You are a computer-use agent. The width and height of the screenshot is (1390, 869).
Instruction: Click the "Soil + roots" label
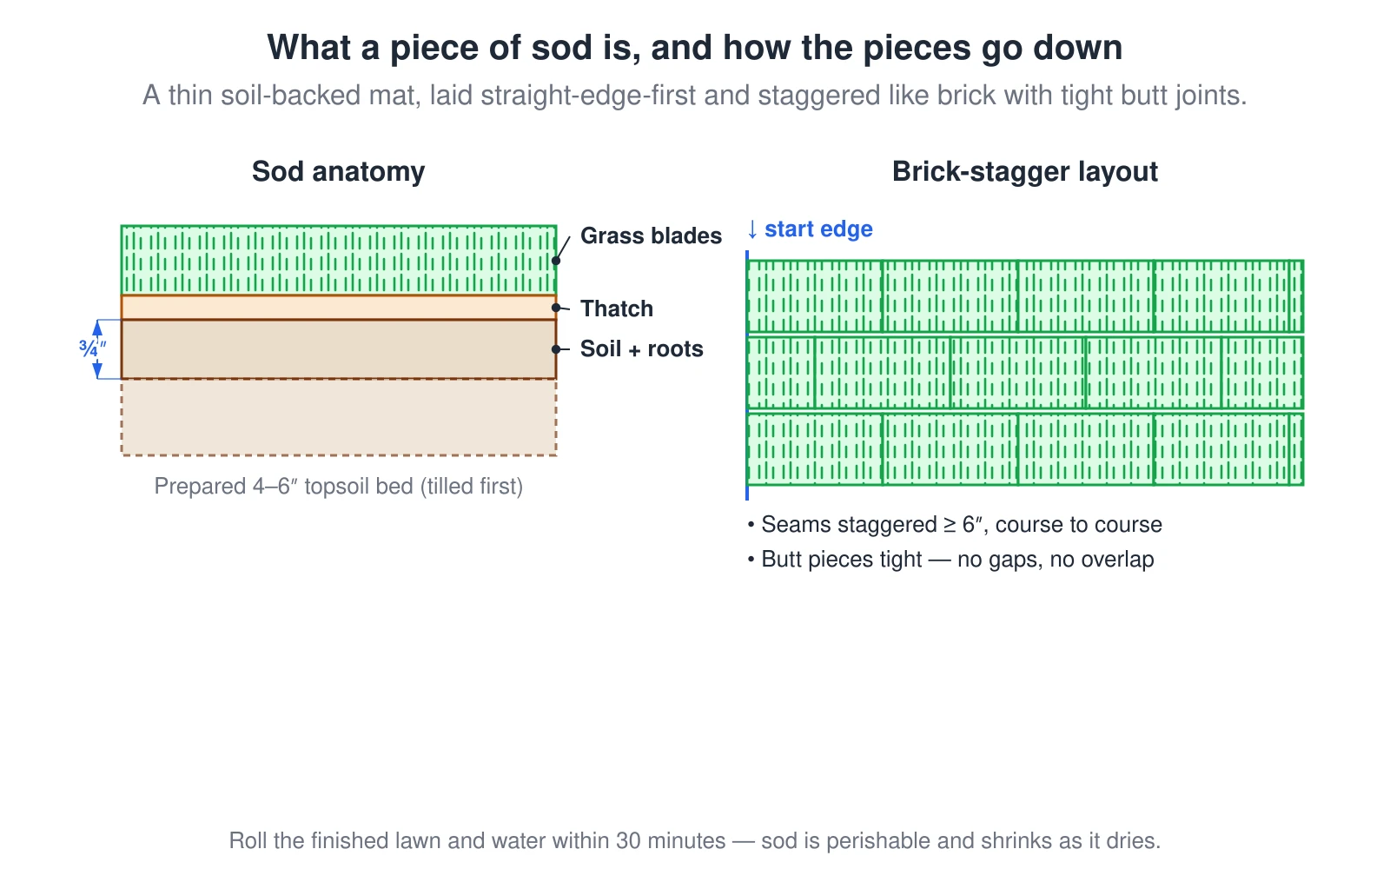(642, 348)
